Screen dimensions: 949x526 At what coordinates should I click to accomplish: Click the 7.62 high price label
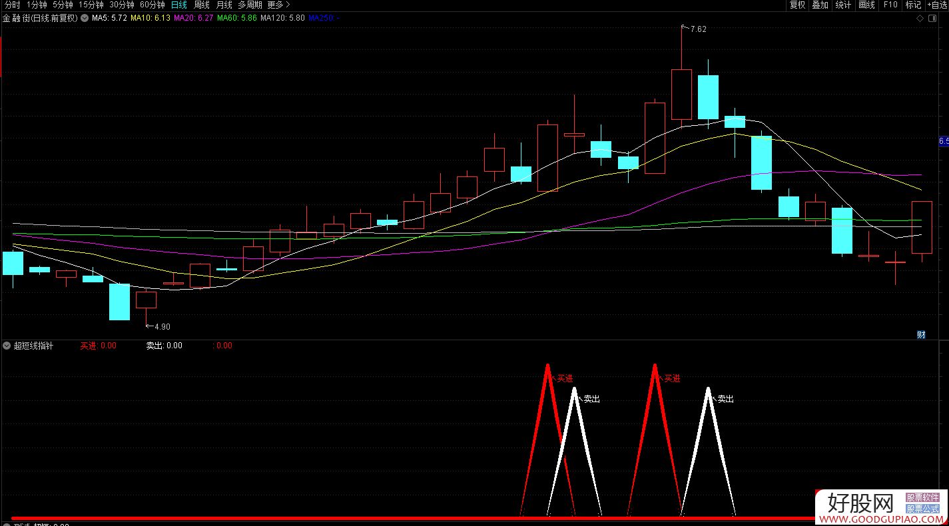click(699, 29)
